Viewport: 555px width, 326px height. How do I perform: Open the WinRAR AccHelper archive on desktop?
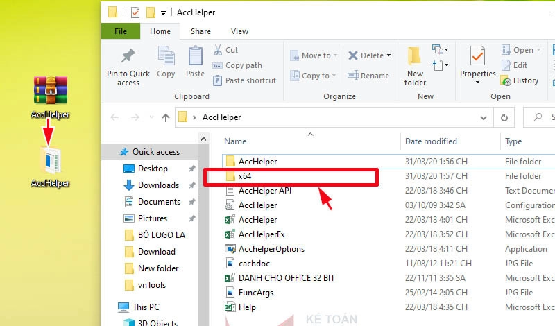(x=51, y=90)
